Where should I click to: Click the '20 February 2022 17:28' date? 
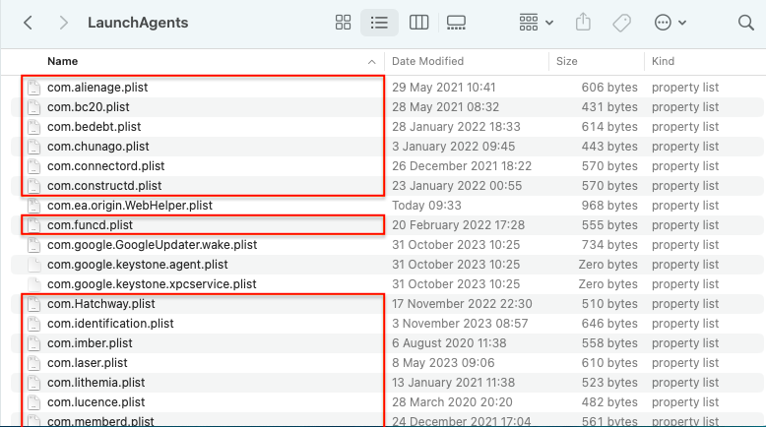coord(458,225)
